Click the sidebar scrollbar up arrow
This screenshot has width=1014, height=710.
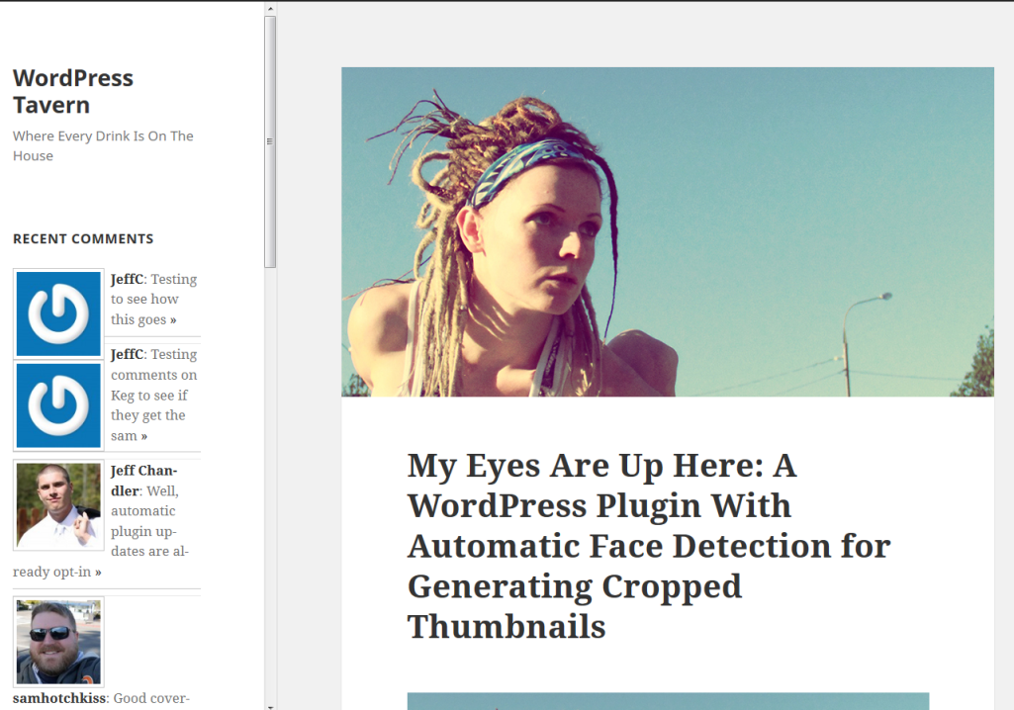coord(270,9)
